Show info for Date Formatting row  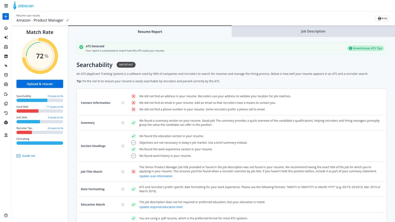click(x=123, y=189)
